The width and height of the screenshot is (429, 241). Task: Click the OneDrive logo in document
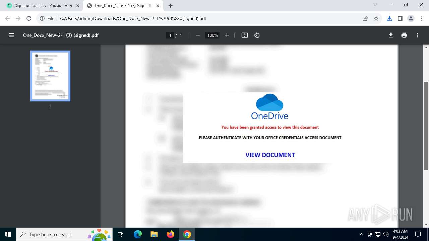[x=270, y=107]
